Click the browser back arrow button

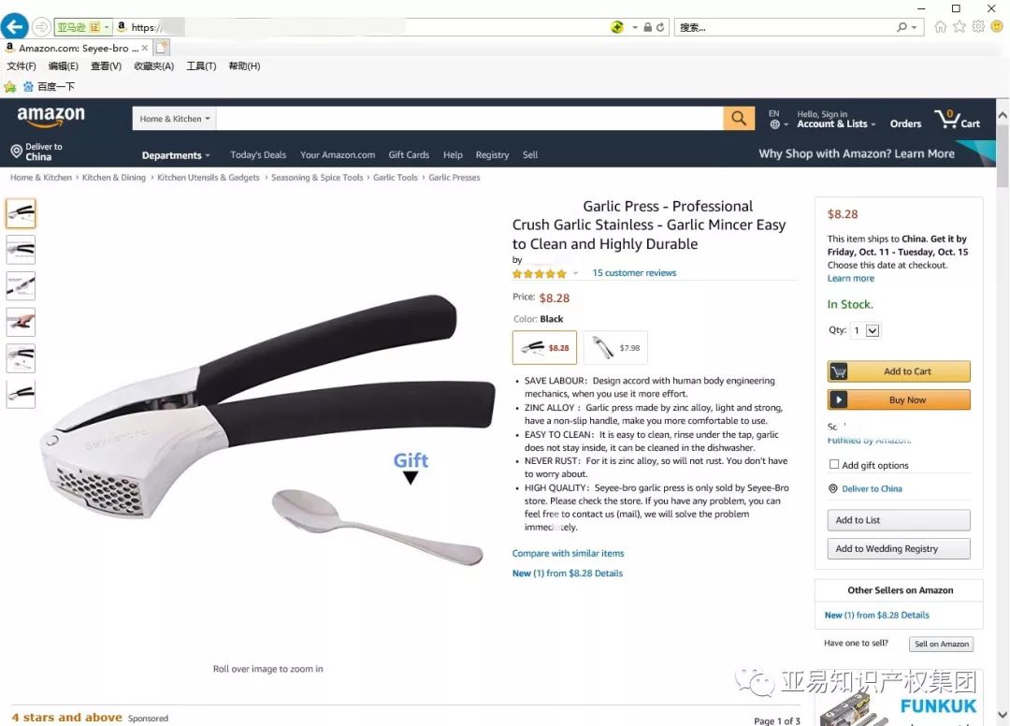tap(14, 26)
